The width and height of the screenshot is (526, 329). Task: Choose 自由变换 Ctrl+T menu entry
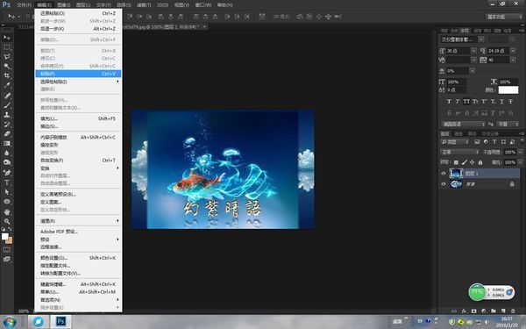click(x=78, y=161)
